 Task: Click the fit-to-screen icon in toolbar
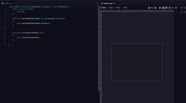click(155, 8)
